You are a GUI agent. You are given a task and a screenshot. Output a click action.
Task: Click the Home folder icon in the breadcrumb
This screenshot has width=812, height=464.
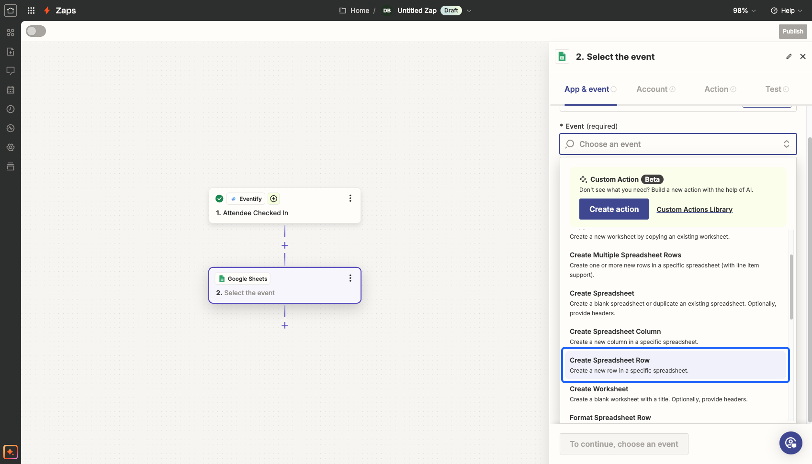(x=343, y=11)
